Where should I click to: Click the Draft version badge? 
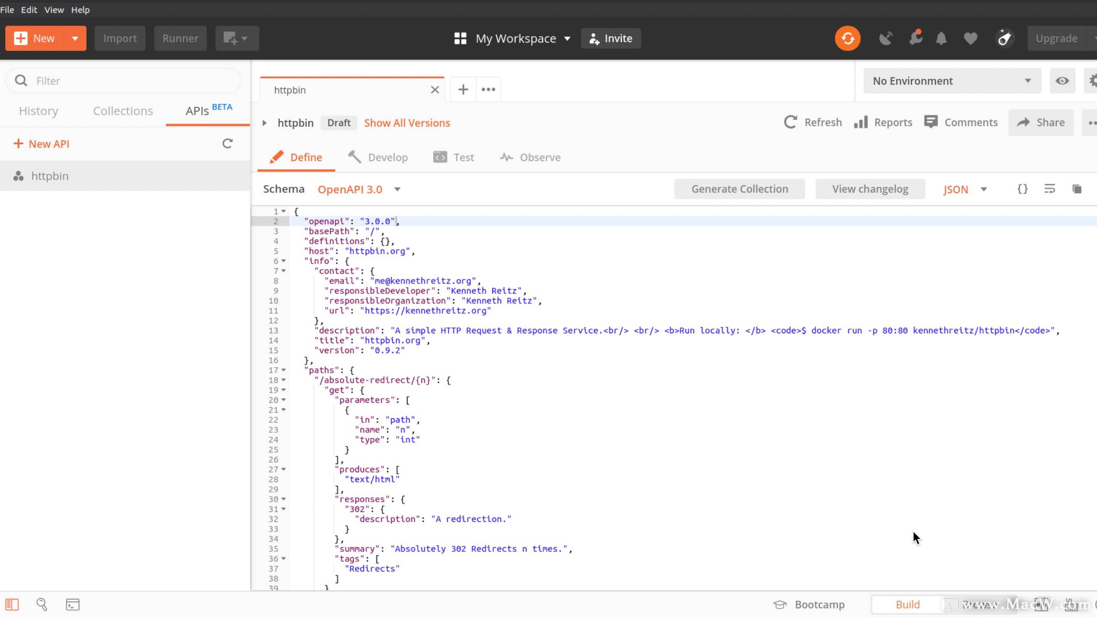click(339, 123)
